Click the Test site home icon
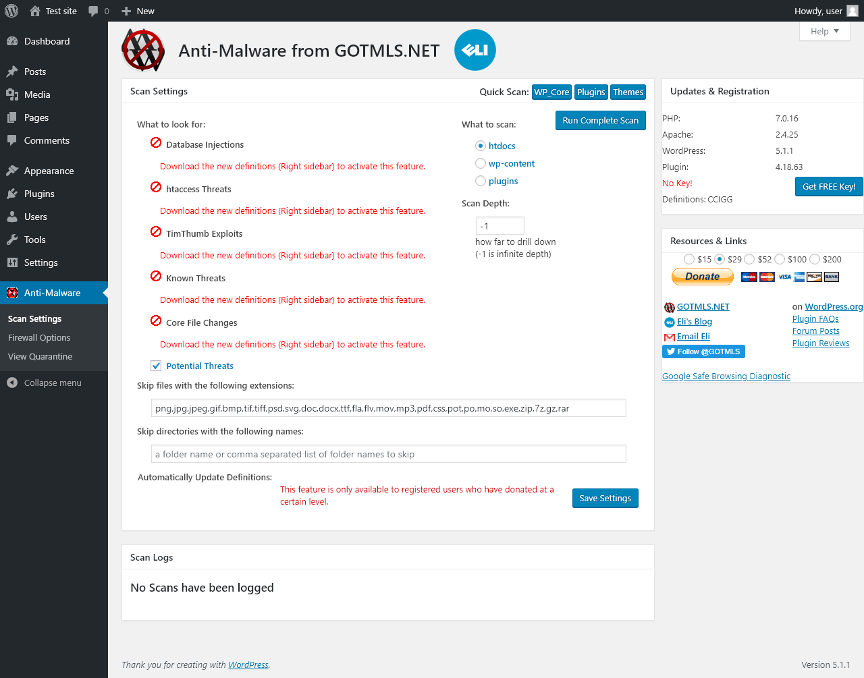This screenshot has width=864, height=678. coord(35,11)
